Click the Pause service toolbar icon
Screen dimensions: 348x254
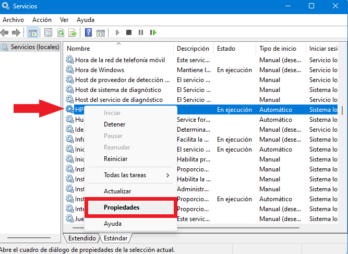[141, 33]
